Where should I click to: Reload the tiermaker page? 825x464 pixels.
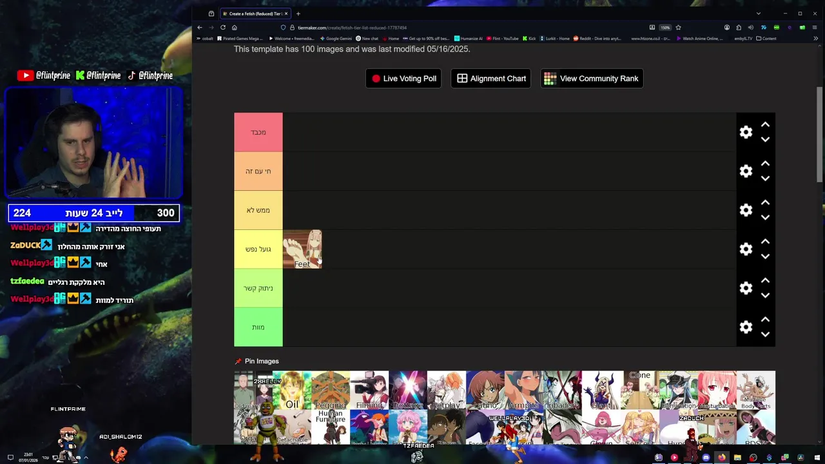pyautogui.click(x=223, y=28)
